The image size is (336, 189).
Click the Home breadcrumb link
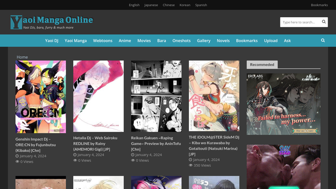pyautogui.click(x=22, y=57)
